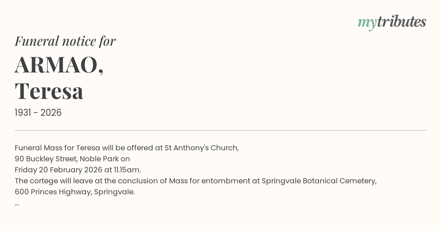Viewport: 441px width, 231px height.
Task: Click the death year 2026 below the name
Action: pyautogui.click(x=51, y=113)
